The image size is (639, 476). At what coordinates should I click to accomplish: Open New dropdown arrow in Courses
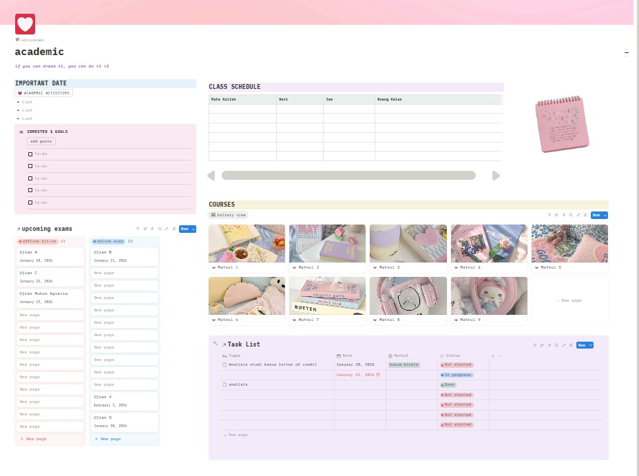[x=605, y=215]
